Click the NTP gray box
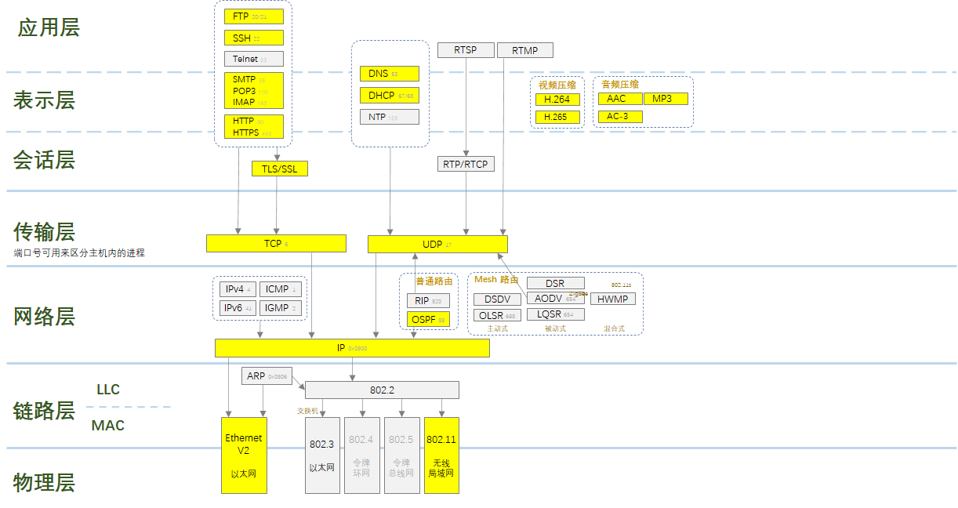Screen dimensions: 958x508 (390, 117)
